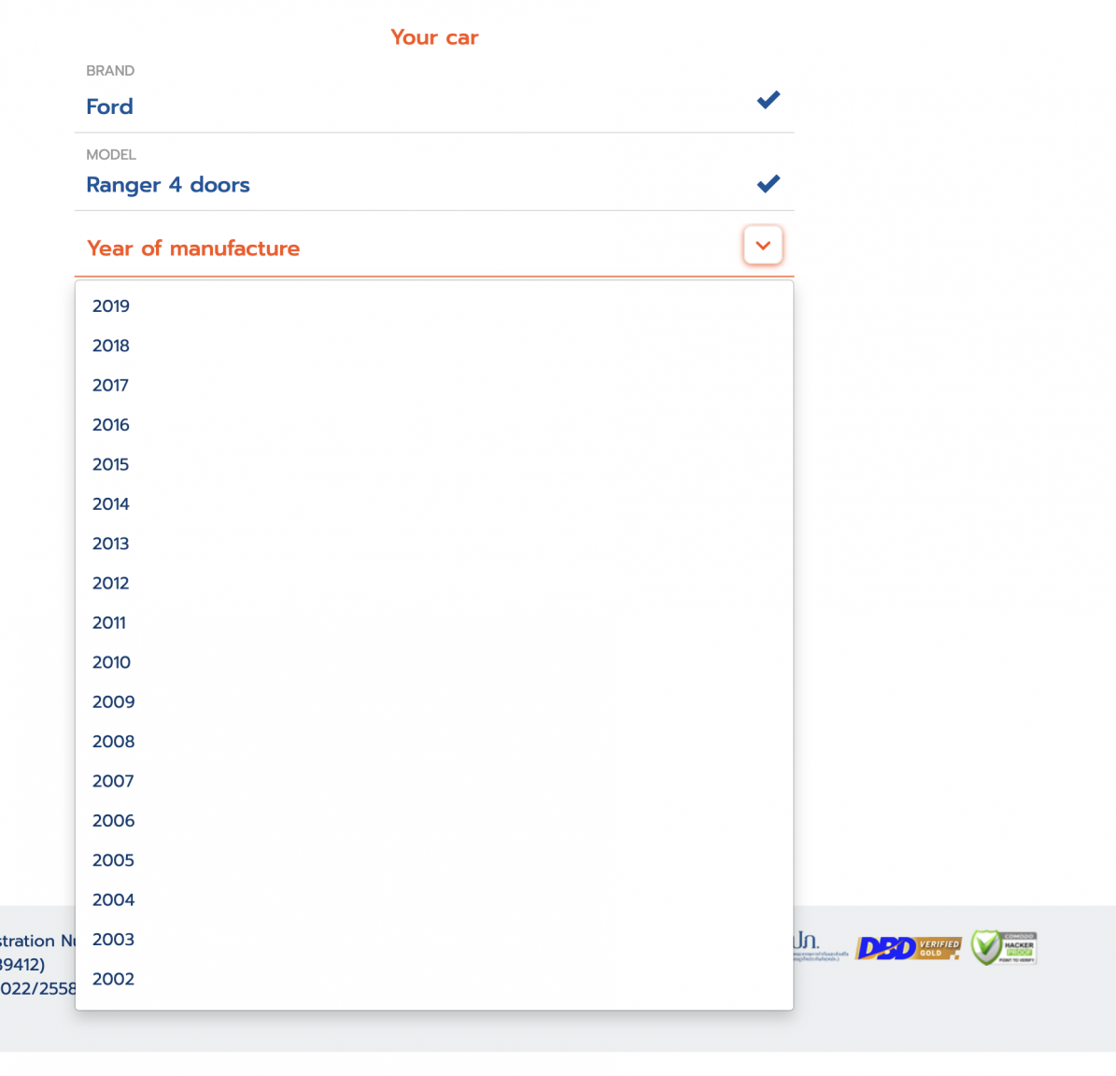Pick 2015 in the year dropdown
Screen dimensions: 1116x1076
point(434,465)
